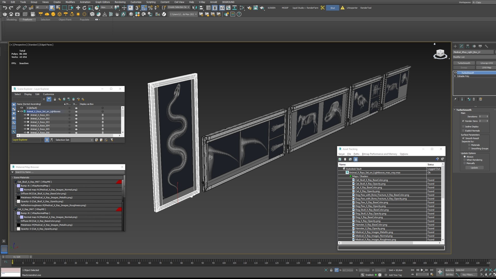This screenshot has width=496, height=279.
Task: Click the Pin Stack icon
Action: pos(455,99)
